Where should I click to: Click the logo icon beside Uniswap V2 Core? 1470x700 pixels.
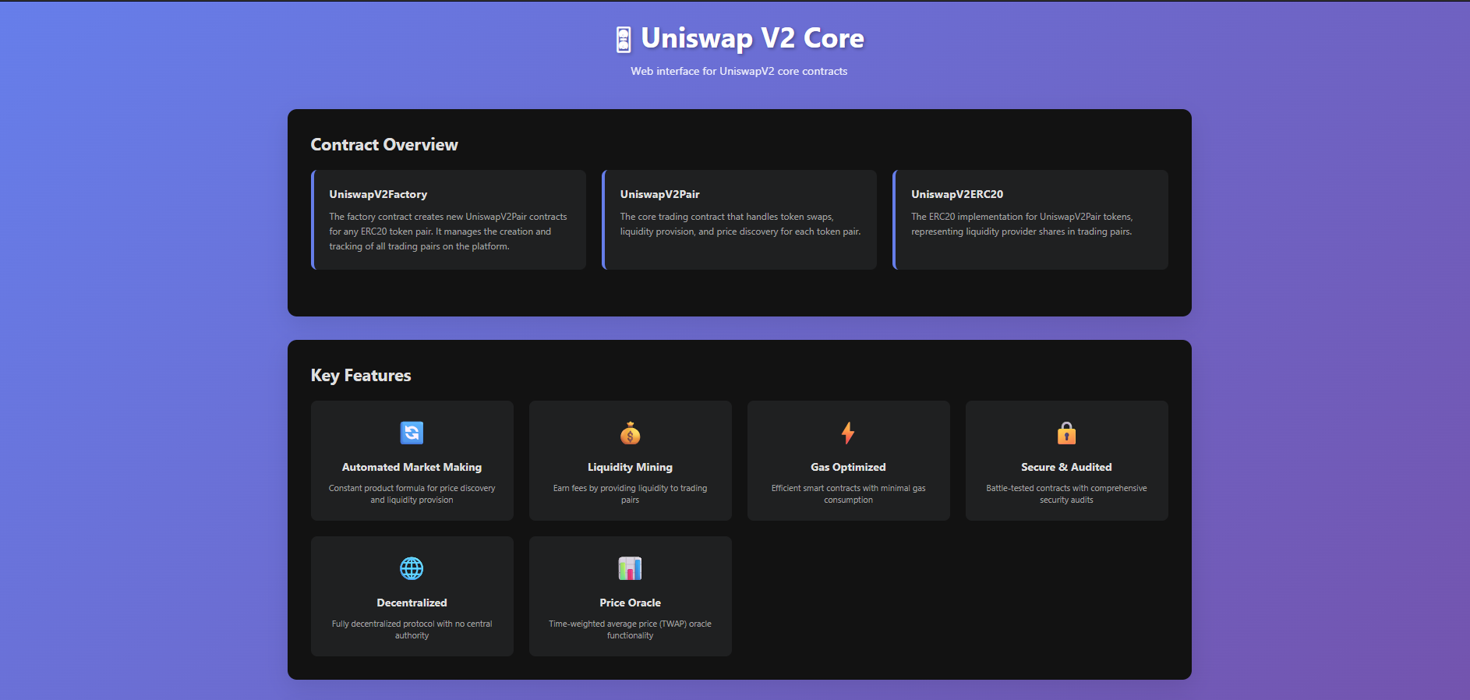pos(624,40)
